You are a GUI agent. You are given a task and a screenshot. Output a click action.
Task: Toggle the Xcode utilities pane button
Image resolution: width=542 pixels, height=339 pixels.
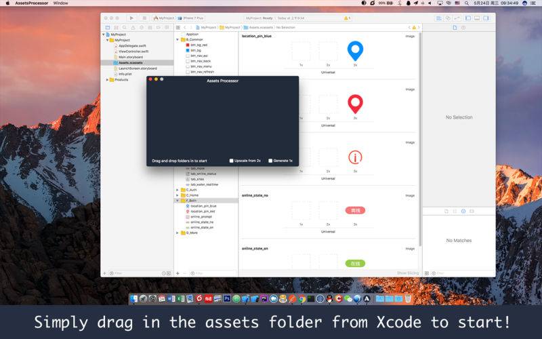tap(486, 18)
